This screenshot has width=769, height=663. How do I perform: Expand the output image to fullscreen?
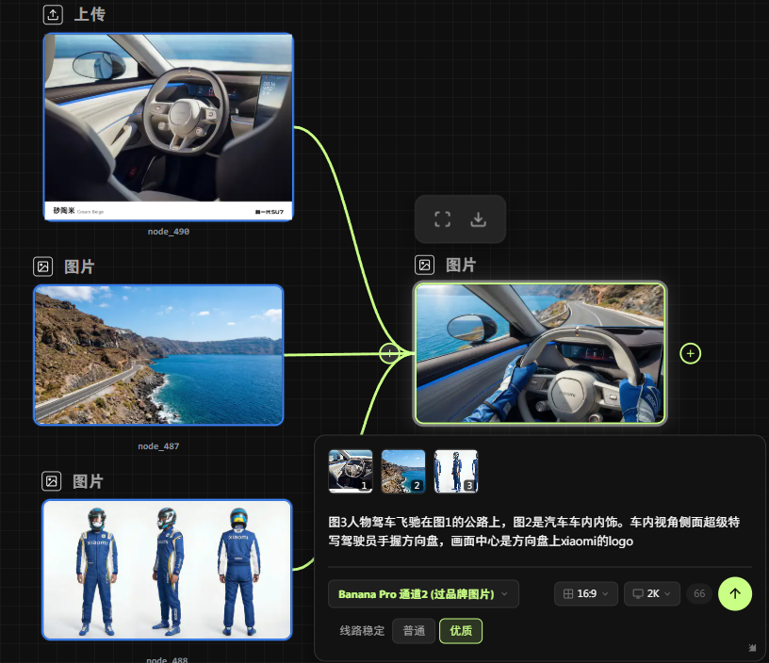coord(442,219)
